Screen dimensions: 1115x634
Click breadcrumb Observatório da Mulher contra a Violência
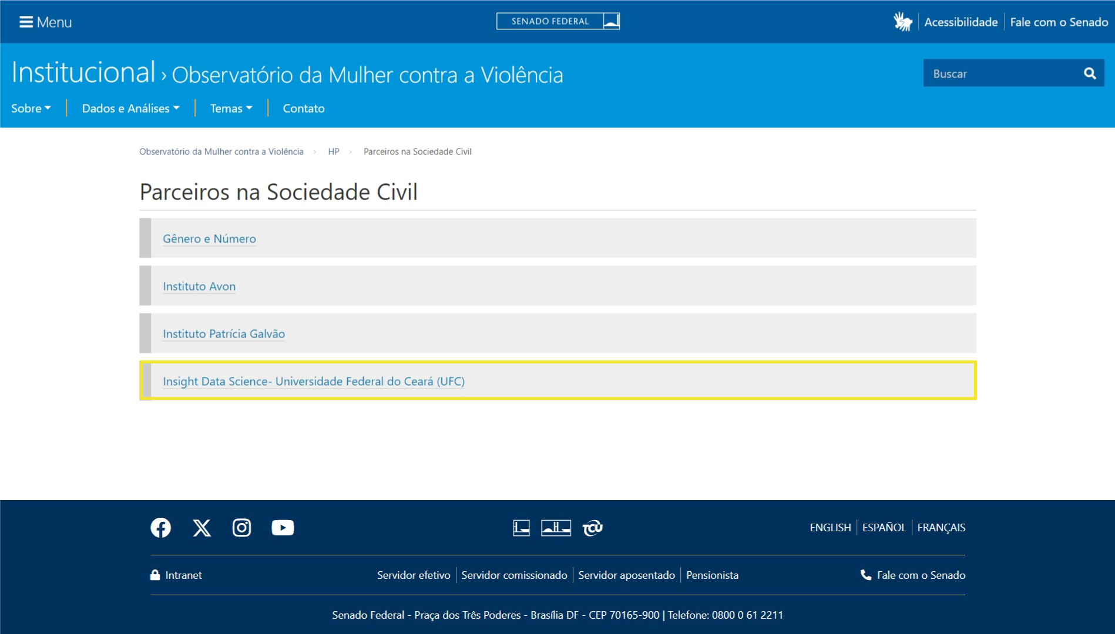(221, 151)
